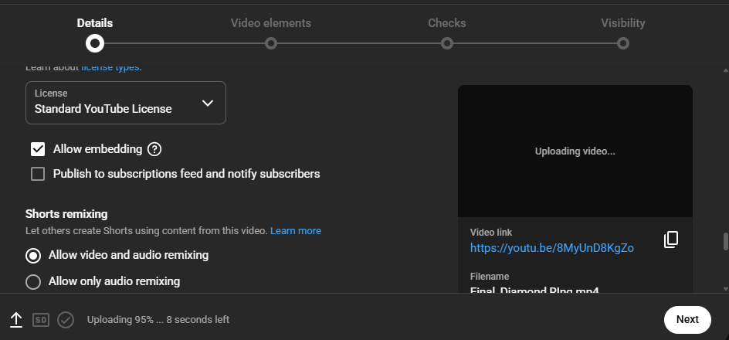Click the Checks step circle
This screenshot has height=340, width=729.
pos(447,43)
